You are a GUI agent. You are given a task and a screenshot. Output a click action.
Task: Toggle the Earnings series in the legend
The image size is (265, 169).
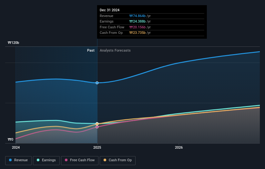pyautogui.click(x=46, y=160)
